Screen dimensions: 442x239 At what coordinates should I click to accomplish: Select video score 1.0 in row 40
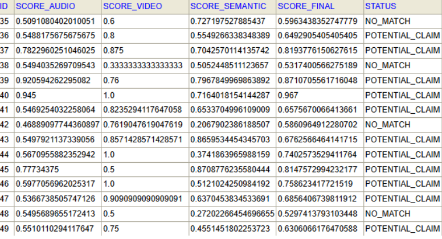pos(109,95)
